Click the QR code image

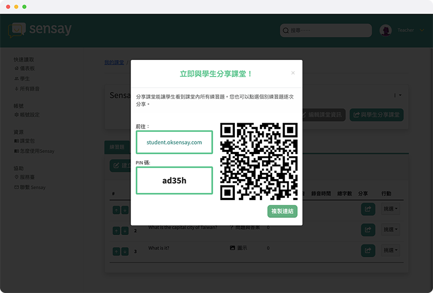(259, 161)
